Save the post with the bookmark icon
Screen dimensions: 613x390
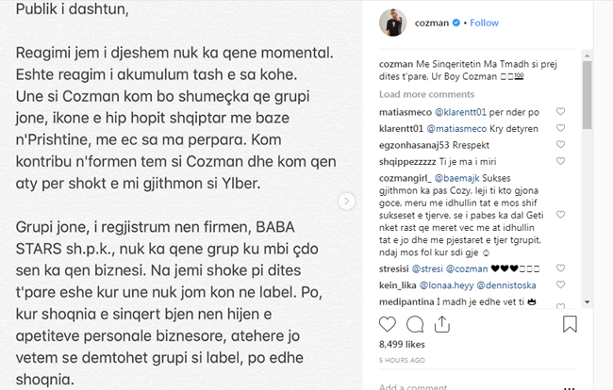click(x=570, y=324)
